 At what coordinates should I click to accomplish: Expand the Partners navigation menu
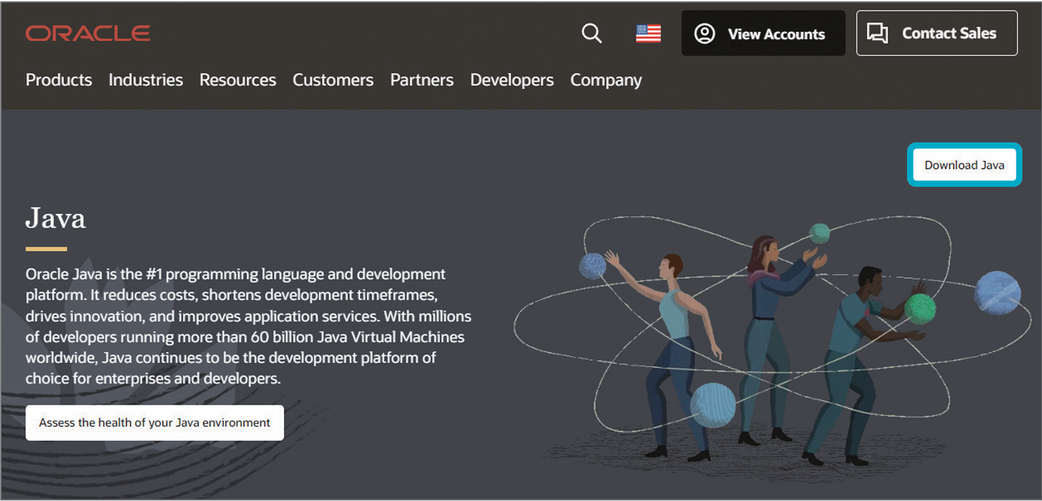pyautogui.click(x=421, y=80)
